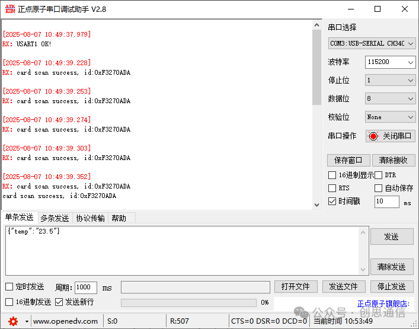Click the receive area scroll up arrow
The width and height of the screenshot is (419, 329).
click(x=317, y=25)
